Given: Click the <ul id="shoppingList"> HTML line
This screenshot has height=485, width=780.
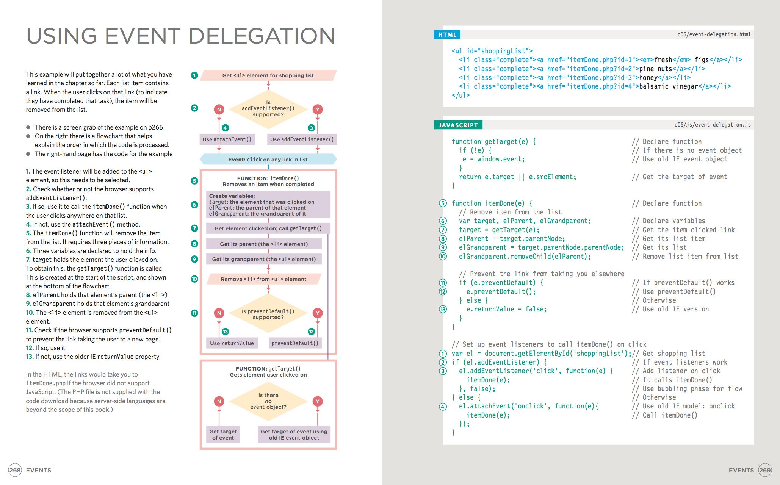Looking at the screenshot, I should tap(492, 51).
